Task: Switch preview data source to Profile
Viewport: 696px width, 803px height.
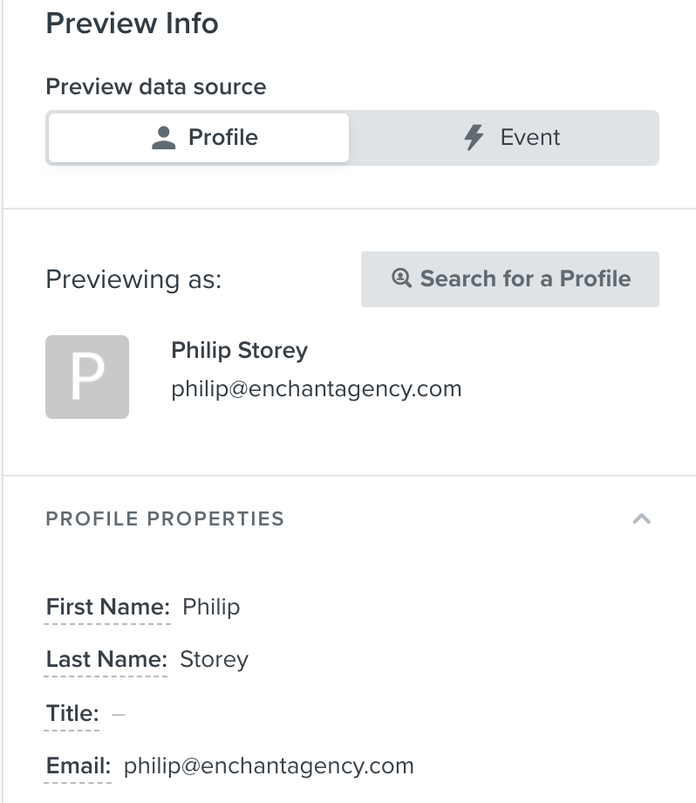Action: tap(199, 138)
